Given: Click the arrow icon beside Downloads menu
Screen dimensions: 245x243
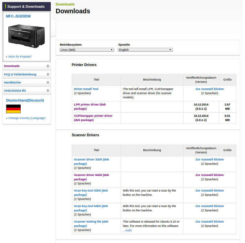Looking at the screenshot, I should click(48, 66).
